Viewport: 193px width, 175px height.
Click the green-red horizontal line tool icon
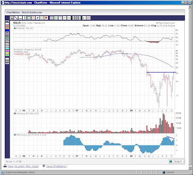tap(69, 18)
